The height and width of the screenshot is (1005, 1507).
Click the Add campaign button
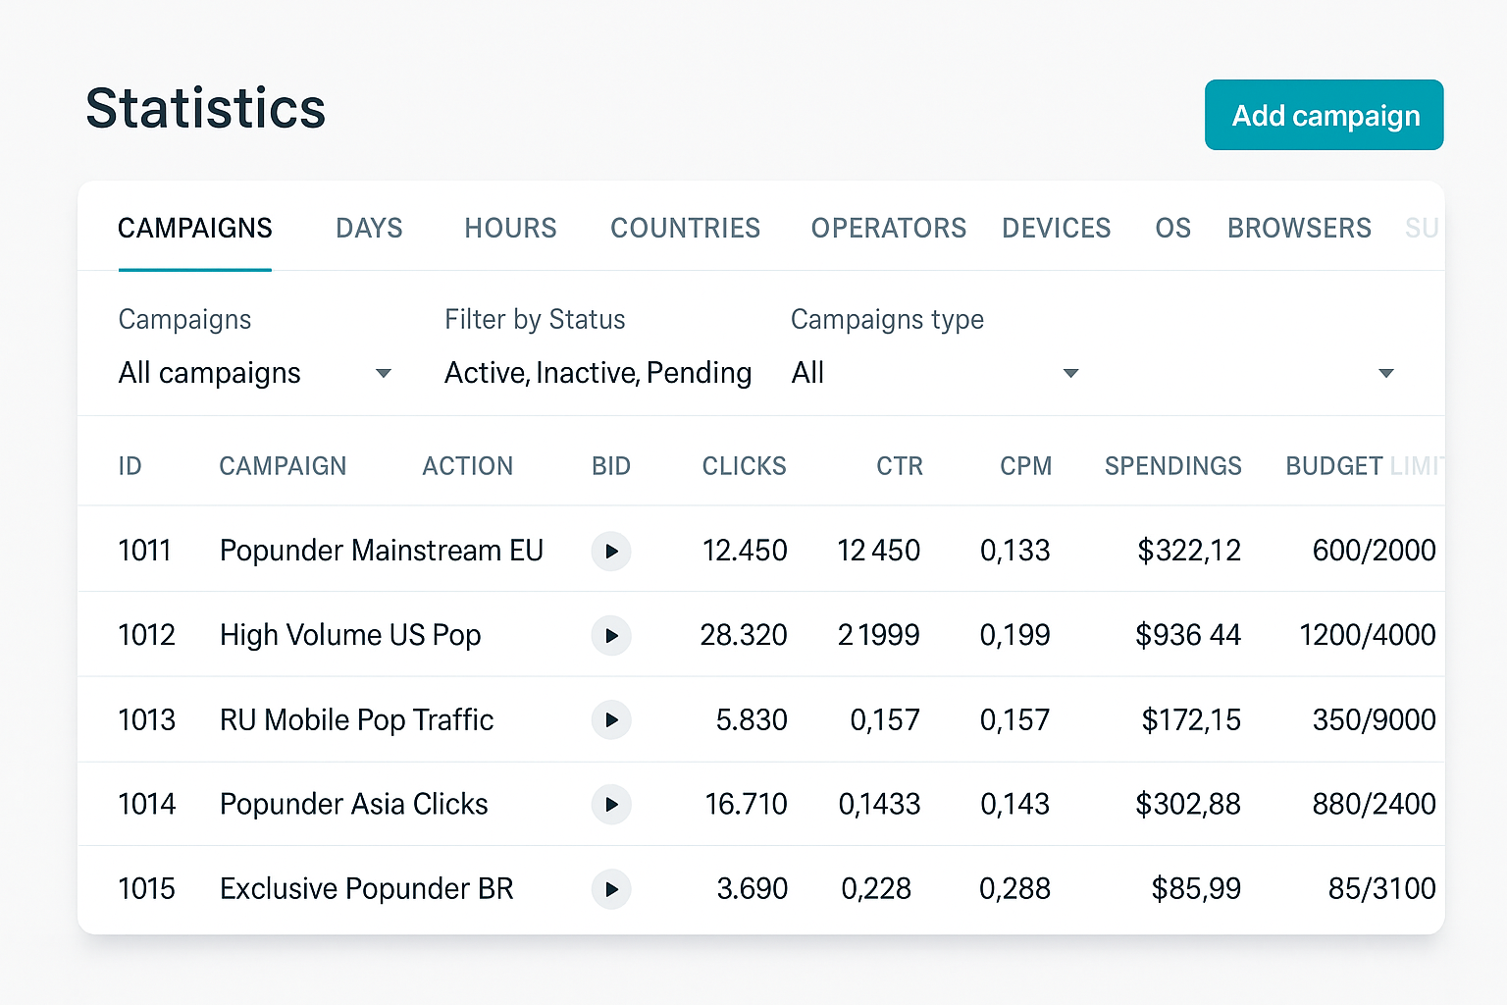click(x=1325, y=115)
